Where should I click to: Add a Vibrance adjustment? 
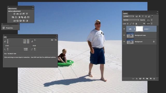(x=27, y=14)
